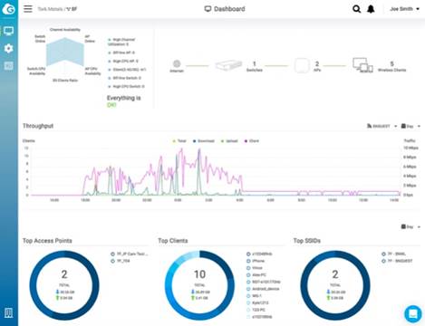This screenshot has height=326, width=425.
Task: Click the site breadcrumb next to menu
Action: (x=57, y=9)
